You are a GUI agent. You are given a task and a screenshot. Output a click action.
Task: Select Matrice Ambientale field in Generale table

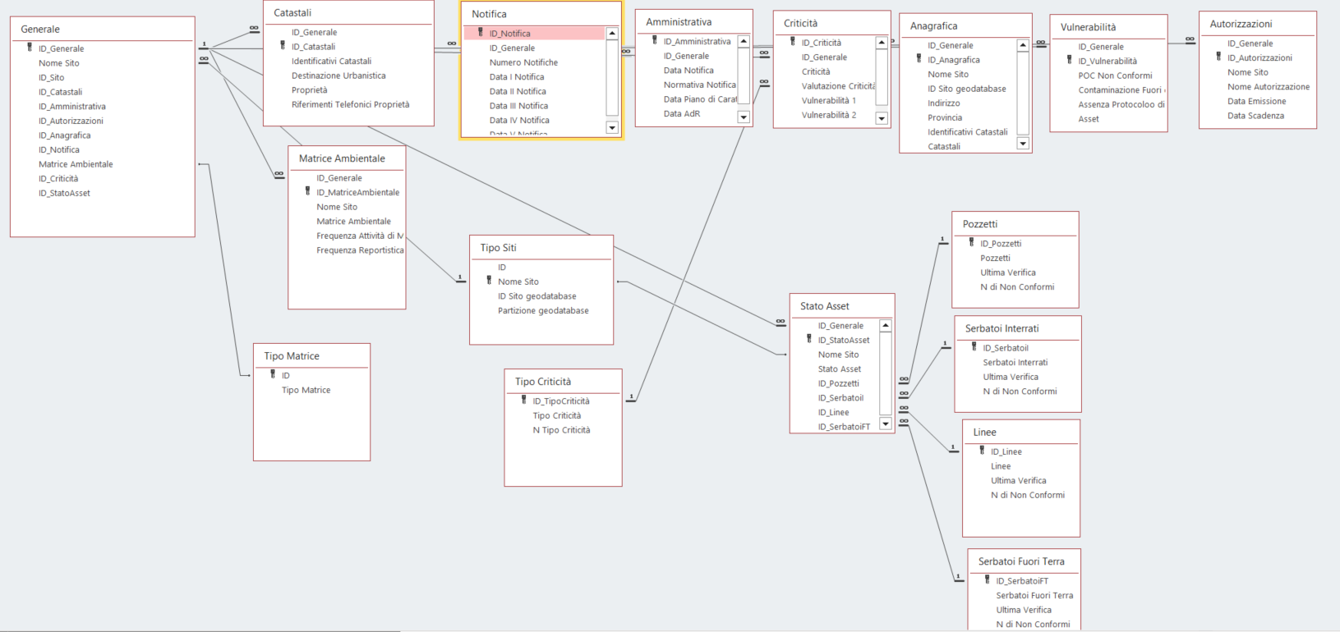coord(76,164)
